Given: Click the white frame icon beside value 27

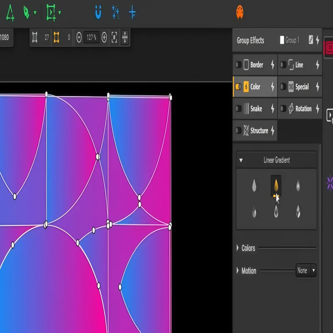Looking at the screenshot, I should click(35, 37).
